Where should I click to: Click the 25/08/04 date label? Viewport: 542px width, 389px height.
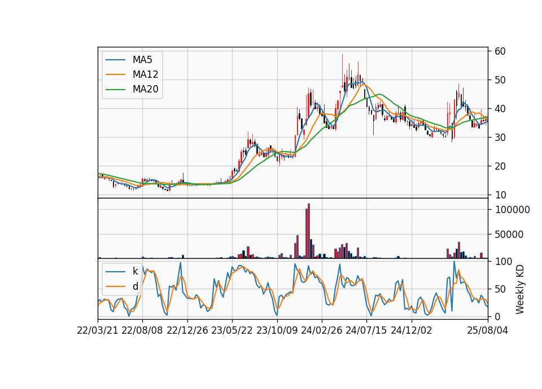[487, 330]
